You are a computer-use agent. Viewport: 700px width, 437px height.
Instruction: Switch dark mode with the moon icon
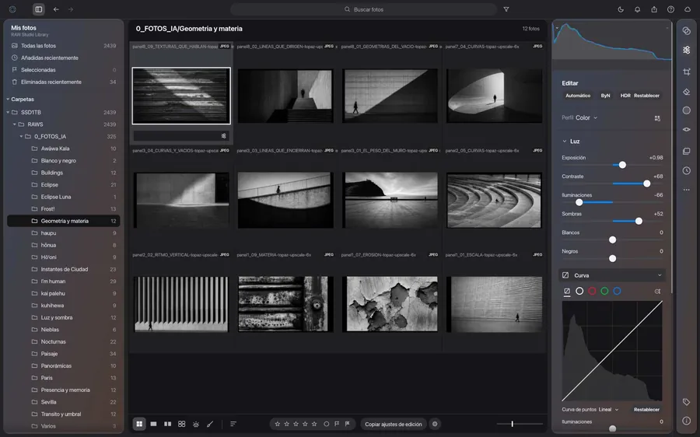[621, 9]
